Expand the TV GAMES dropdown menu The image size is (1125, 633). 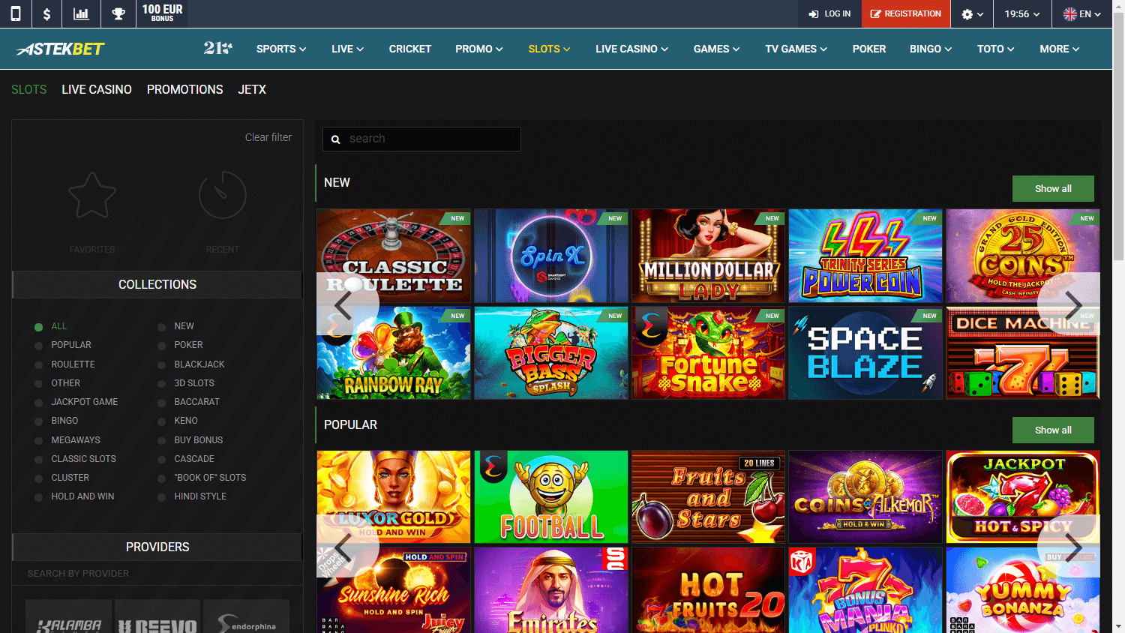click(x=796, y=49)
